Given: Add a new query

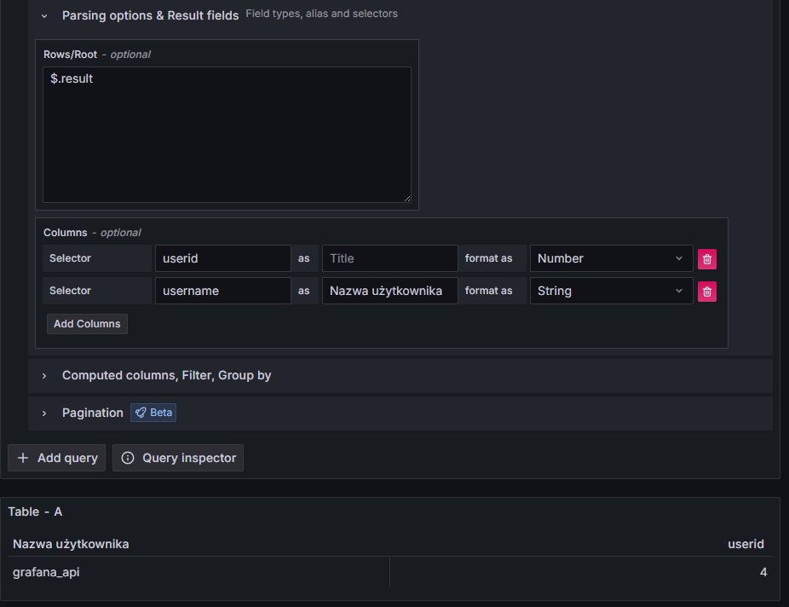Looking at the screenshot, I should [x=57, y=458].
